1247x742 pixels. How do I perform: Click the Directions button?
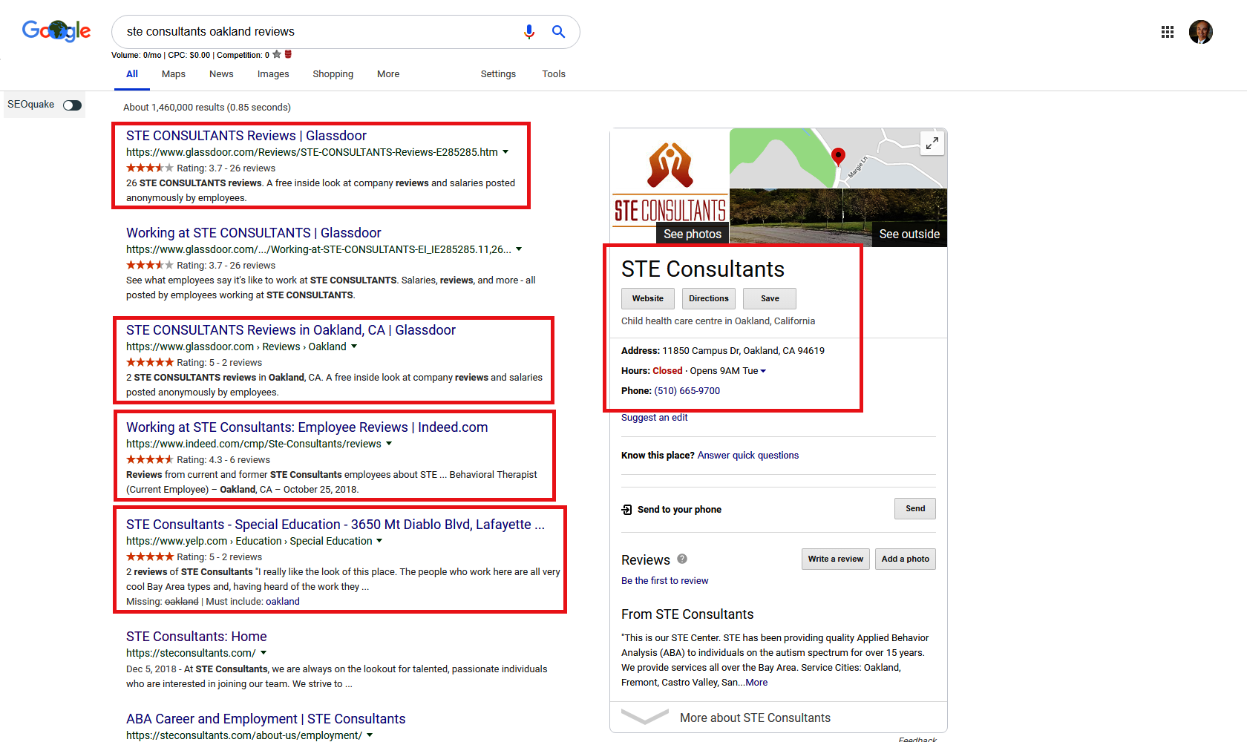coord(709,298)
